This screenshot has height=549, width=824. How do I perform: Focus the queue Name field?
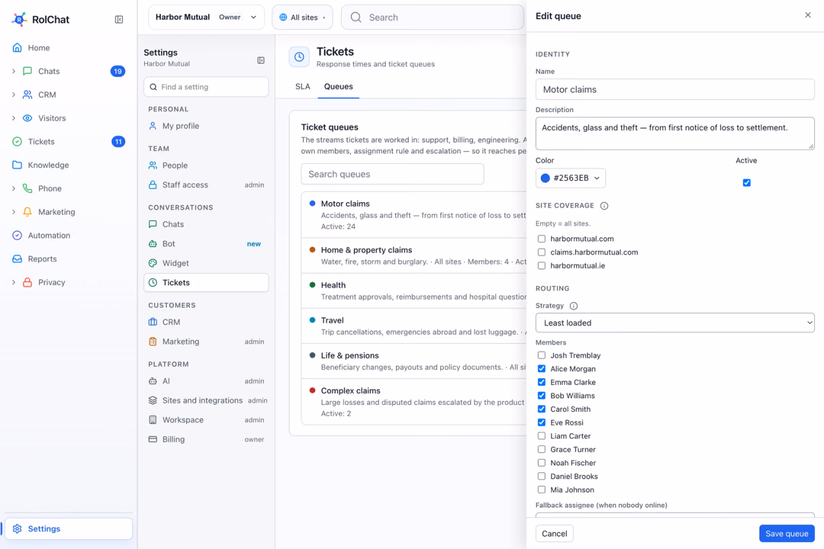675,89
